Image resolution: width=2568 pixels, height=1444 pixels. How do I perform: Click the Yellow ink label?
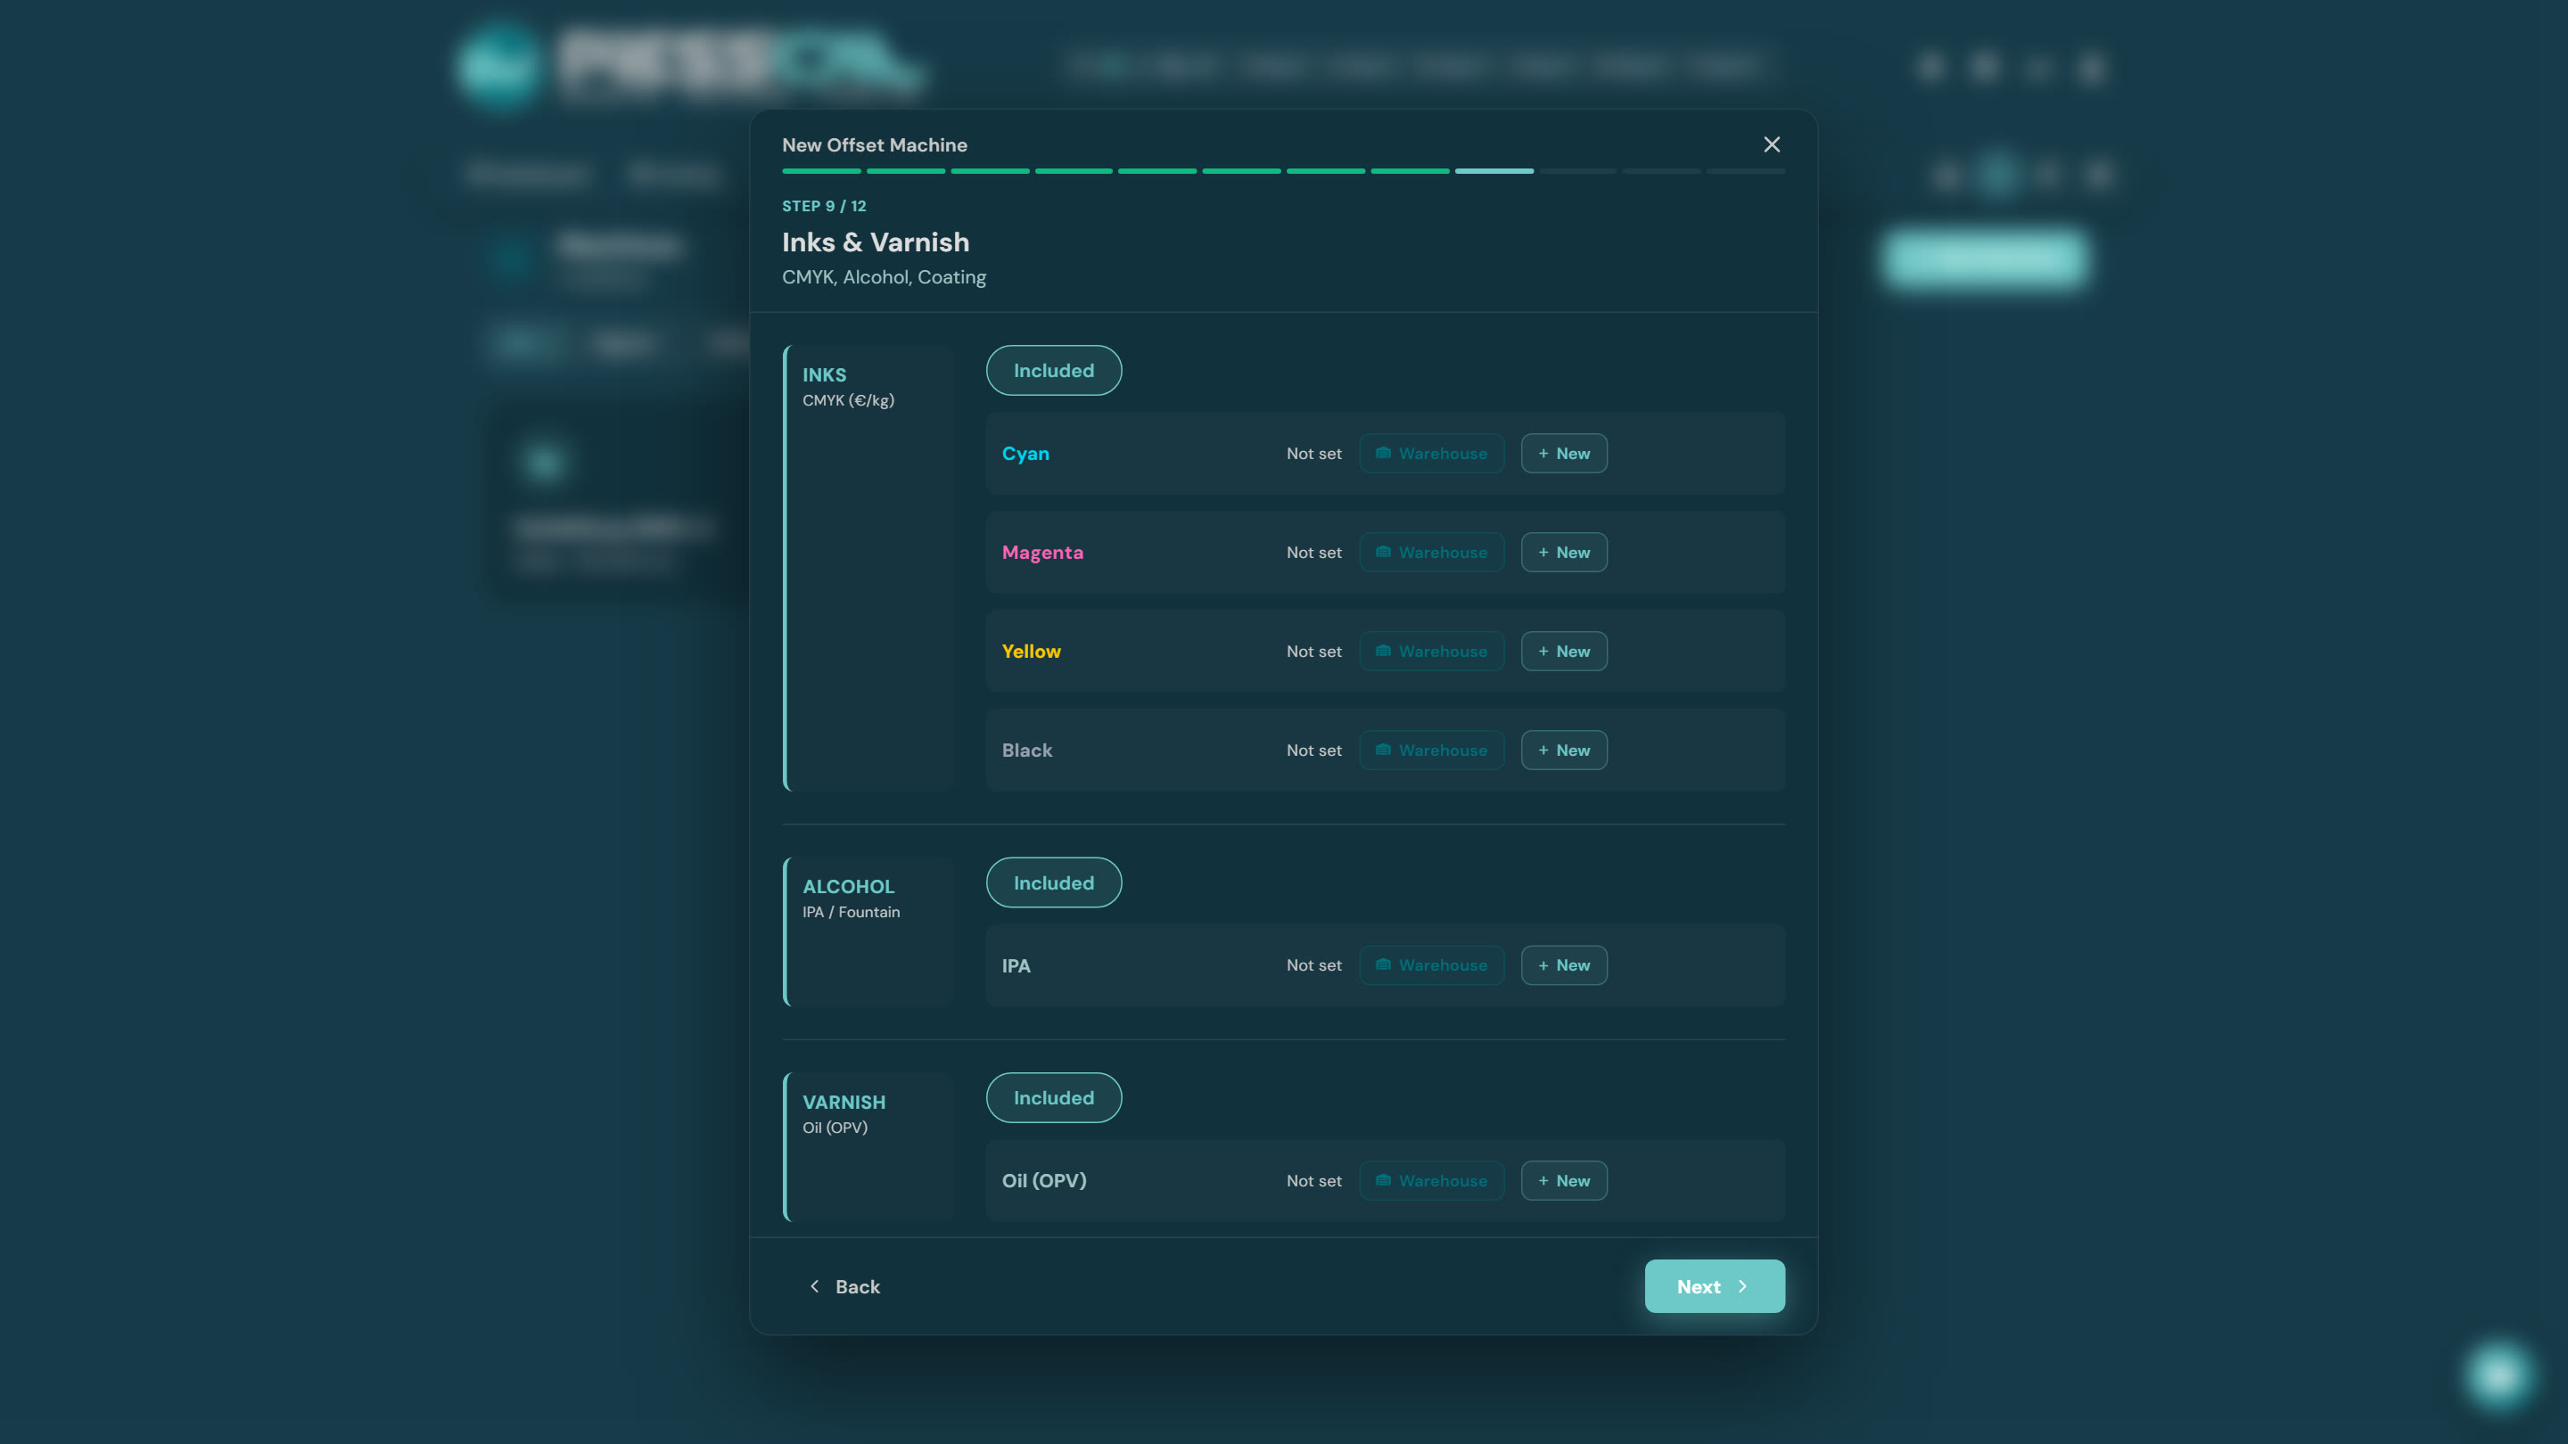tap(1031, 651)
